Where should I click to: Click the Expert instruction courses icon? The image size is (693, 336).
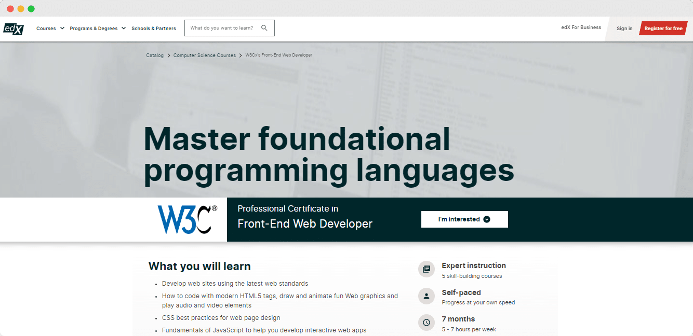[x=427, y=269]
